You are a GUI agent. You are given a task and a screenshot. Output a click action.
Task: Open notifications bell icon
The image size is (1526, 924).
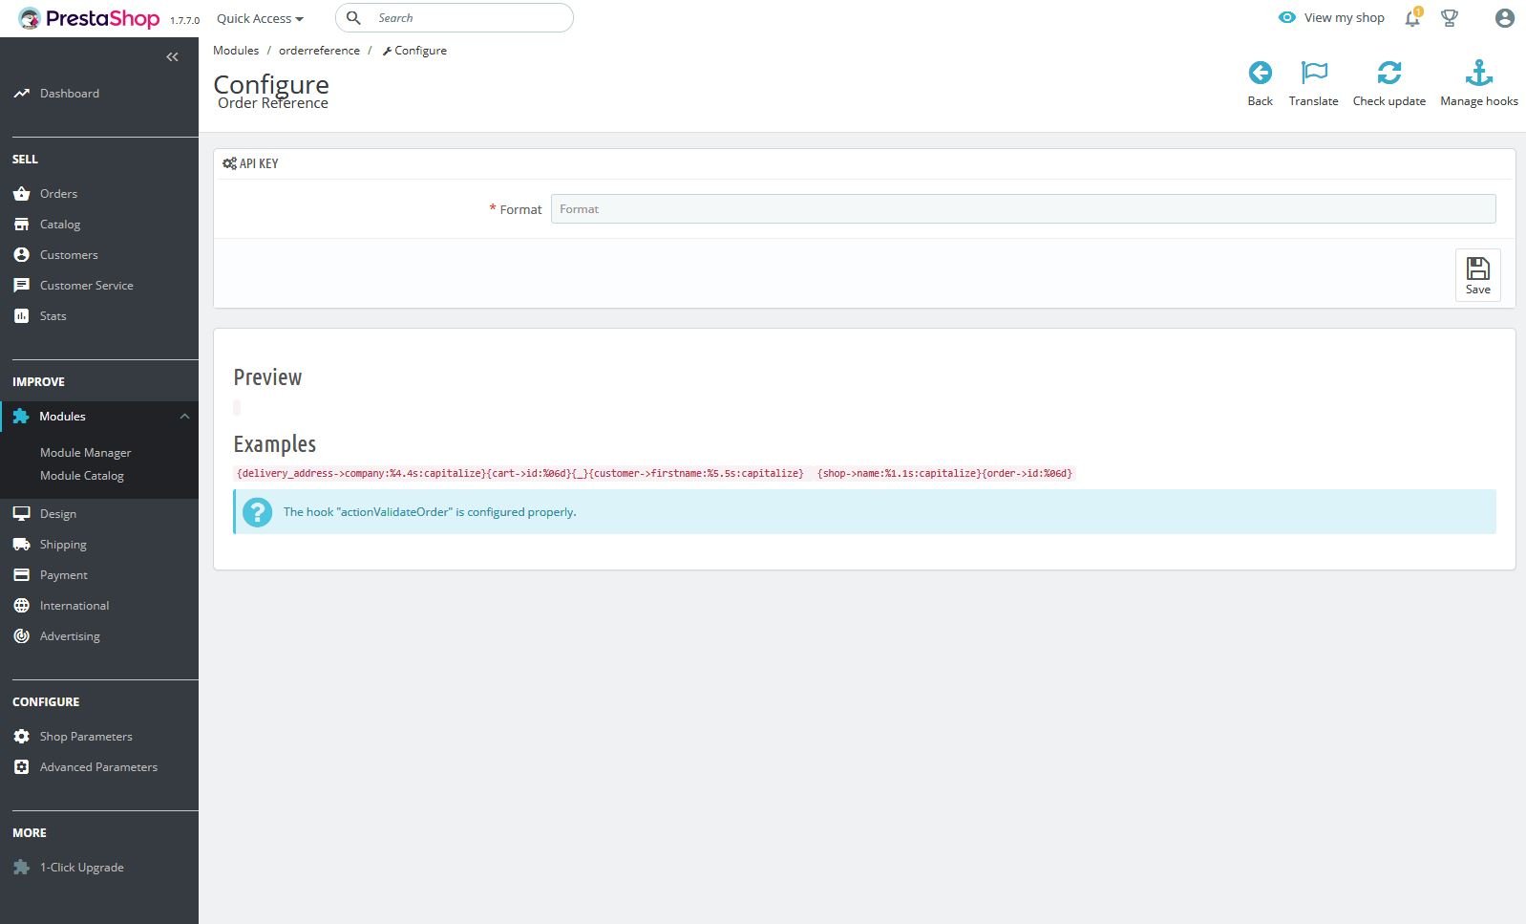click(x=1412, y=18)
